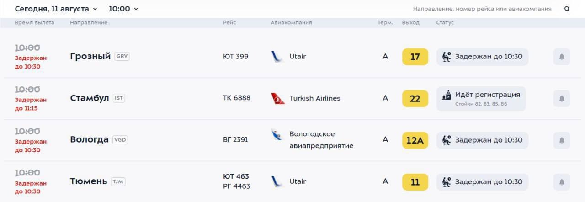Sort by the "Время вылета" column header

pyautogui.click(x=34, y=23)
